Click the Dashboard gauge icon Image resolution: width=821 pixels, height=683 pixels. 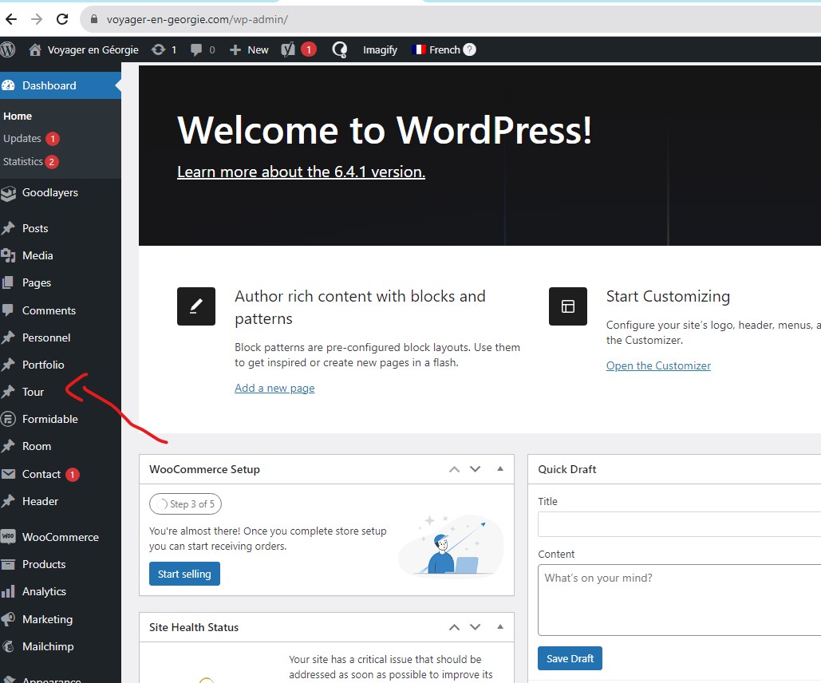click(8, 85)
